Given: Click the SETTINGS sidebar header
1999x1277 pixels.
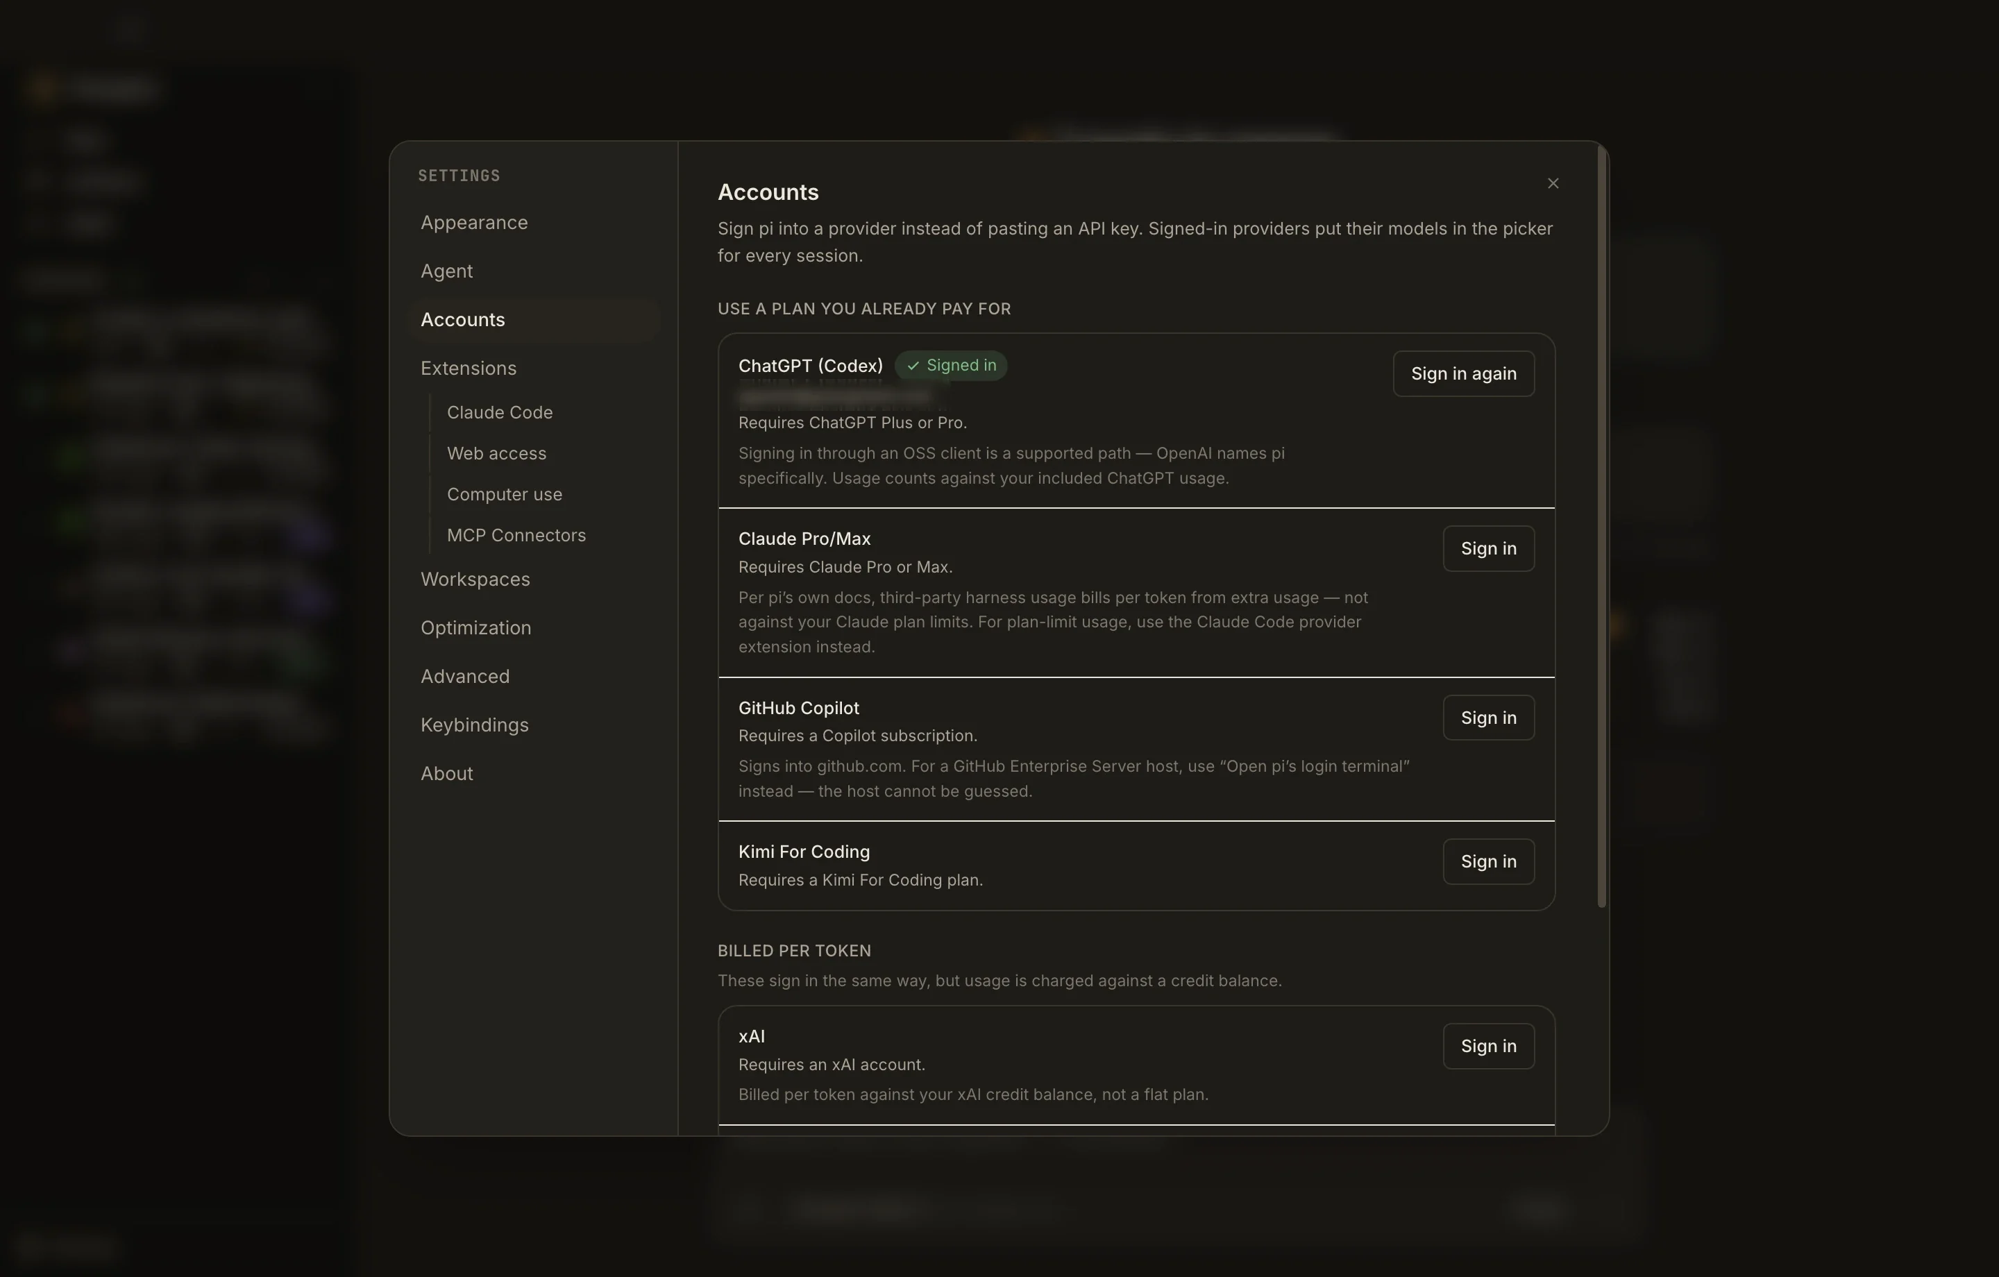Looking at the screenshot, I should (x=459, y=176).
